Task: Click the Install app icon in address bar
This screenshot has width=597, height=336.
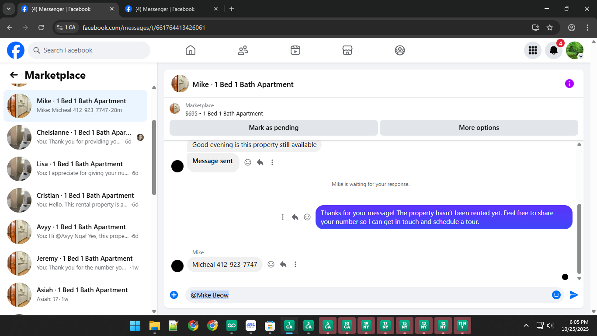Action: [x=536, y=28]
